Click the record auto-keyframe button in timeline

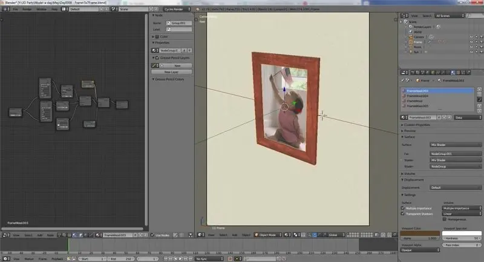(230, 258)
